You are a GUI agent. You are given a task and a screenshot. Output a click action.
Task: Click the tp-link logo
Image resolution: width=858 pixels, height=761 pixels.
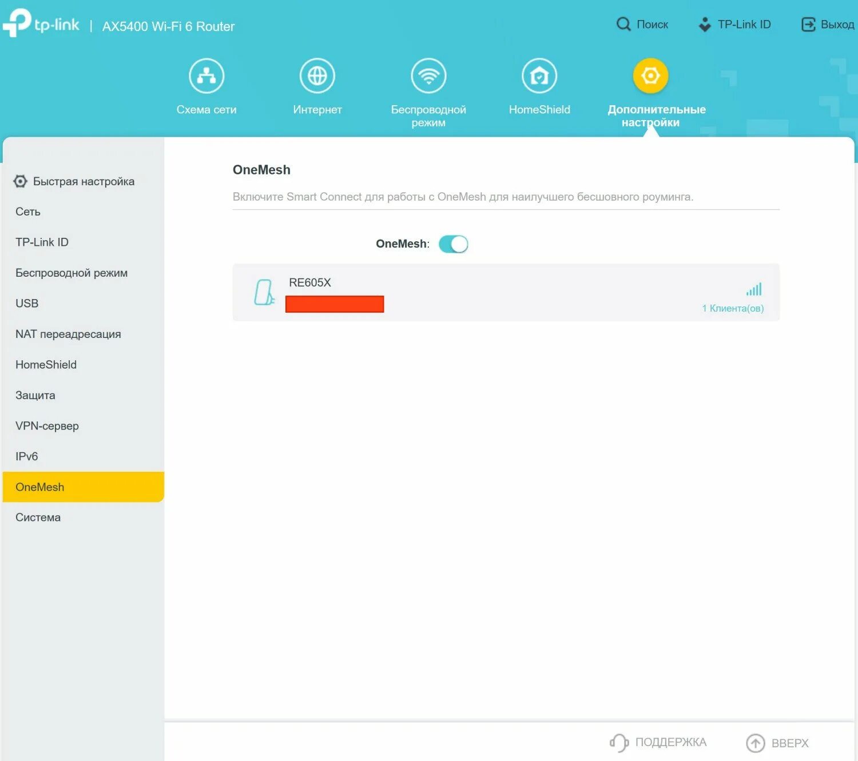pos(41,23)
